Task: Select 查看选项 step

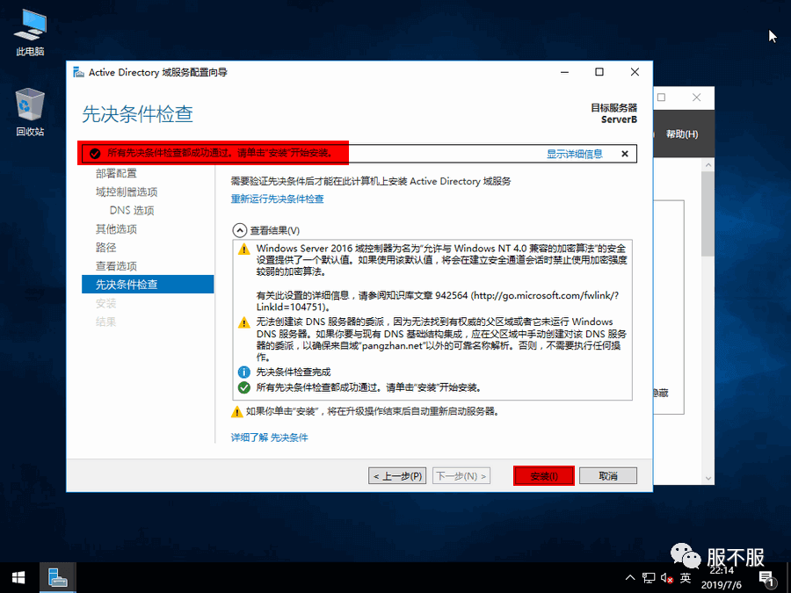Action: click(x=116, y=266)
